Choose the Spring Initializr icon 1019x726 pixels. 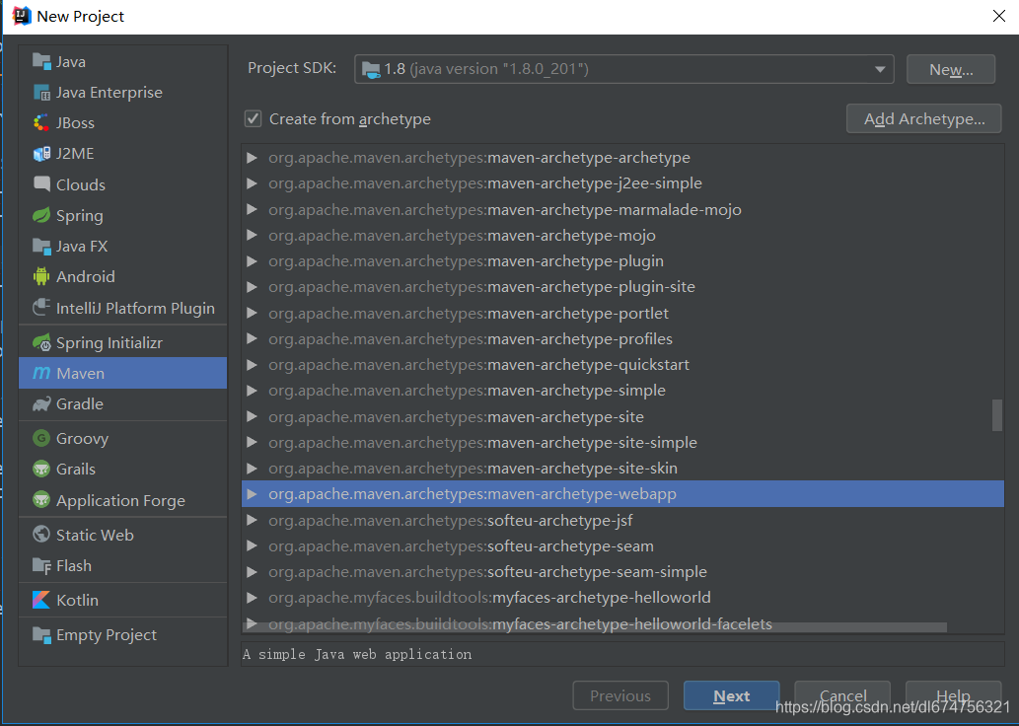pyautogui.click(x=41, y=342)
